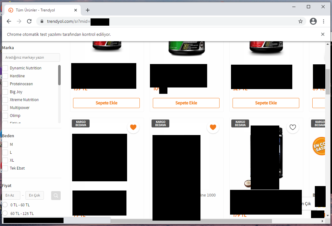The height and width of the screenshot is (226, 332).
Task: Click the EN ÇOK SATAN orange badge
Action: [x=319, y=146]
